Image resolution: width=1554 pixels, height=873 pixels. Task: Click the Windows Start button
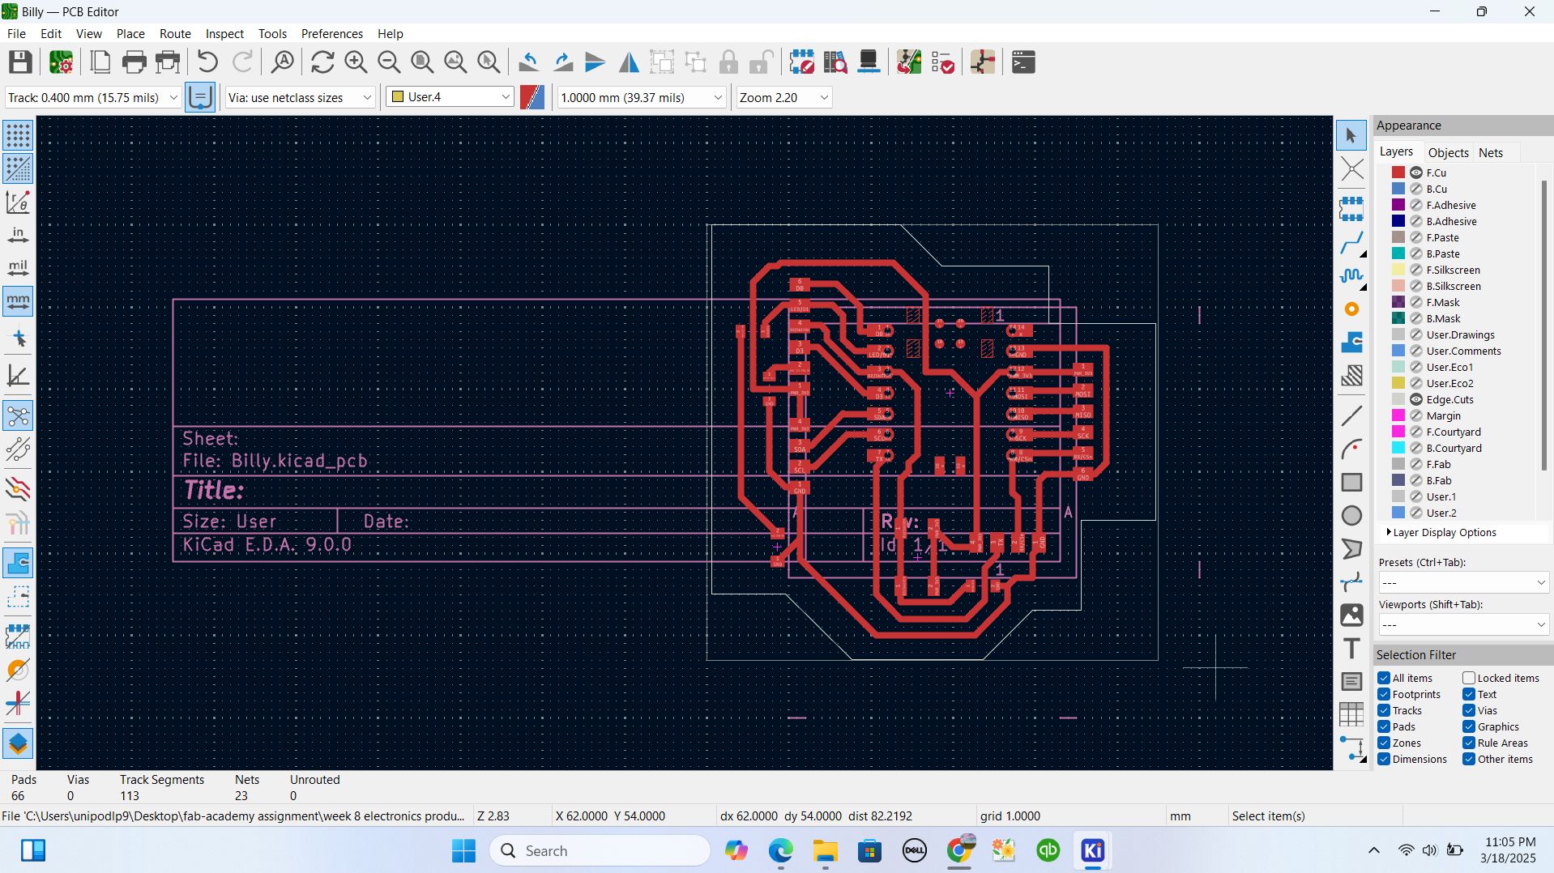(463, 850)
